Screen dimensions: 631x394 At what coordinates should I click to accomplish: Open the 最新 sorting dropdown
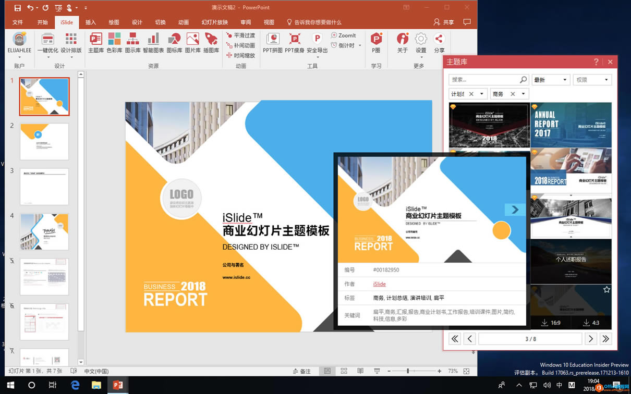551,79
